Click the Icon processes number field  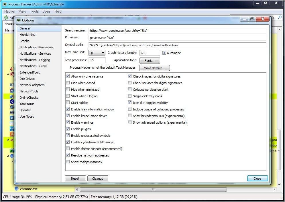coord(97,60)
